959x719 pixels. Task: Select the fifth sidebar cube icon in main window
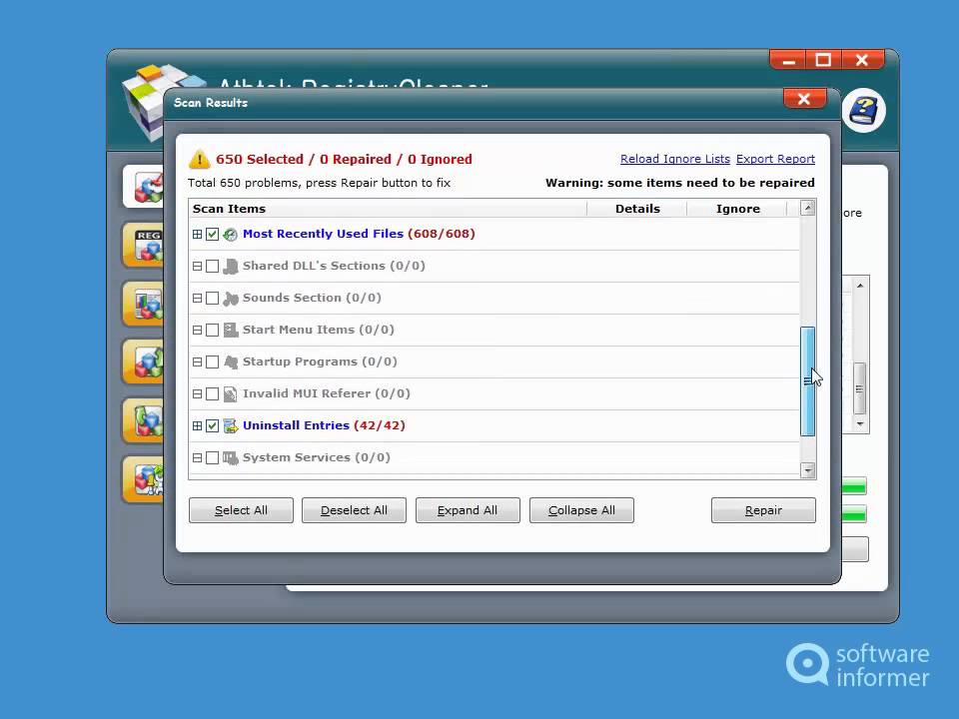click(144, 420)
